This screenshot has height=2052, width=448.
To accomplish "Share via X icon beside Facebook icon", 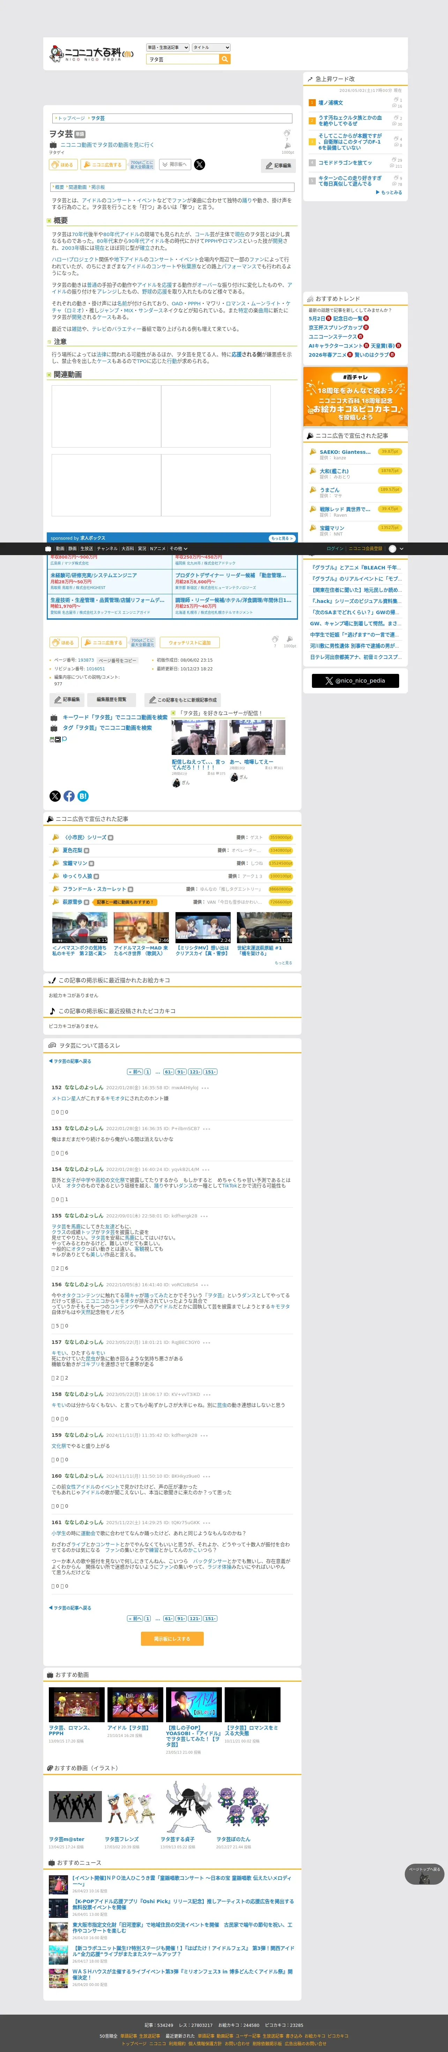I will [x=55, y=796].
